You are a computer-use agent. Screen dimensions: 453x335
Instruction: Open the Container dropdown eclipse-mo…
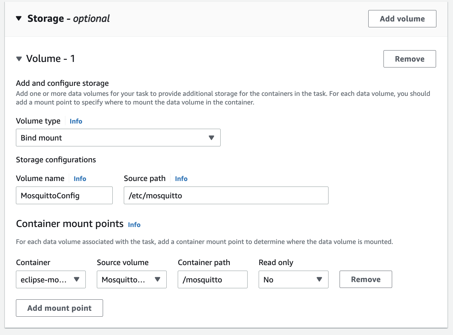click(51, 280)
